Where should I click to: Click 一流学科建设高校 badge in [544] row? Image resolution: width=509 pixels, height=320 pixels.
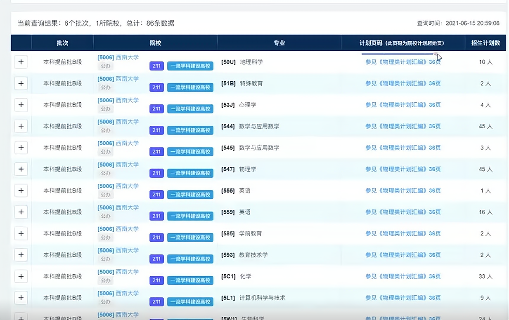pyautogui.click(x=190, y=130)
